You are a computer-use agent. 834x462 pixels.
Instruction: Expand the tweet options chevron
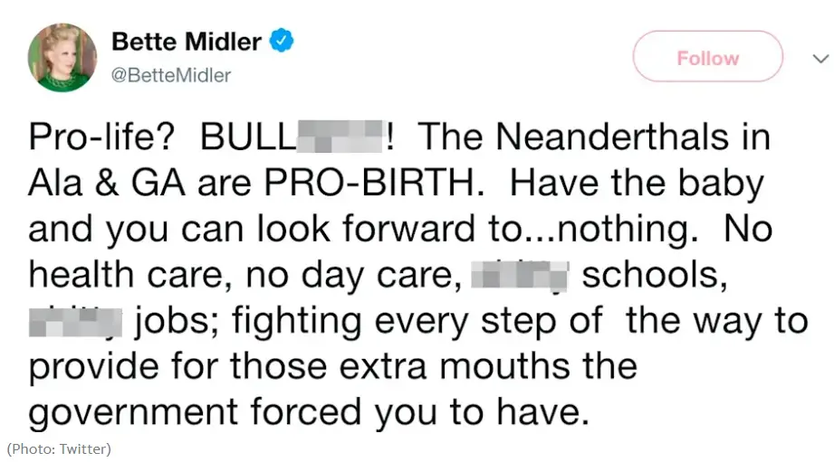(820, 59)
